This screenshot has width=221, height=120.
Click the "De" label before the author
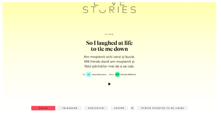pyautogui.click(x=84, y=75)
